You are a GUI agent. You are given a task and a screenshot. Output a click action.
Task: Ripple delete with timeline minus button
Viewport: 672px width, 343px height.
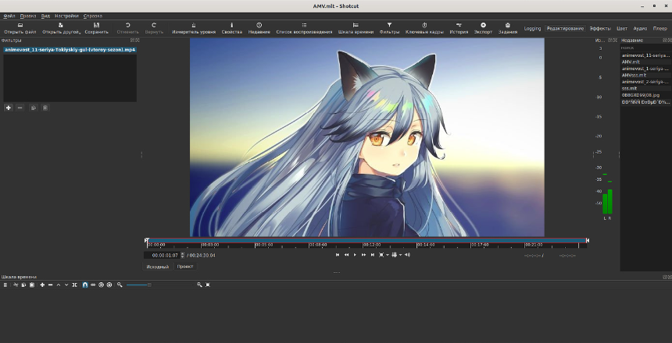50,285
